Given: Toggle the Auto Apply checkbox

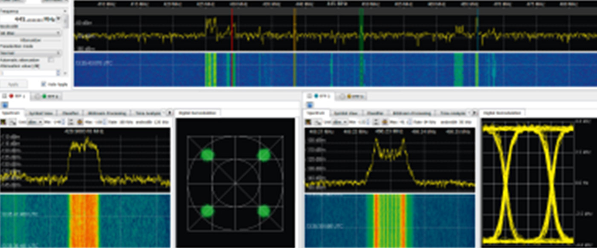Looking at the screenshot, I should [x=43, y=84].
